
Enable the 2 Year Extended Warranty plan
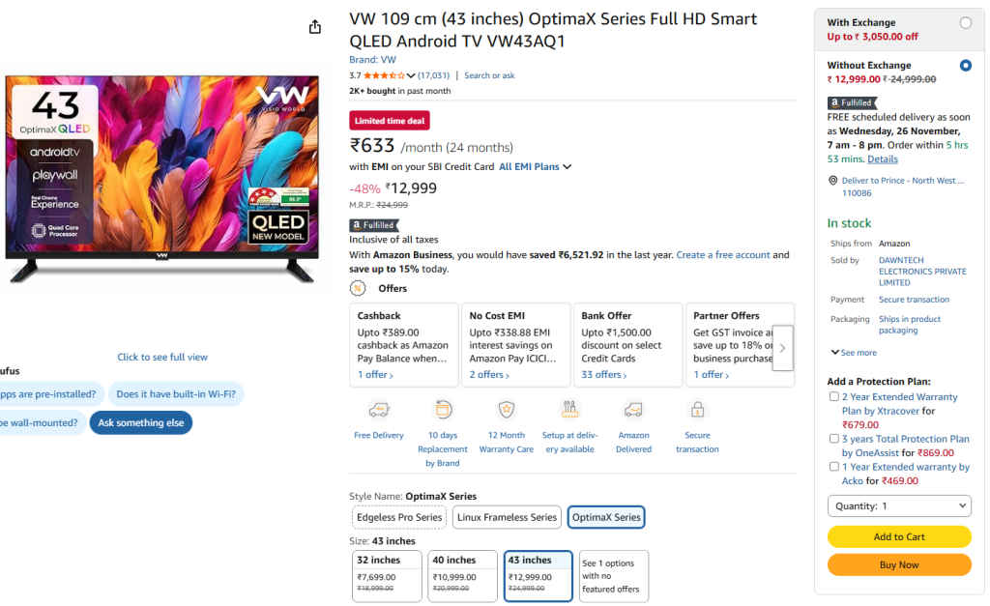tap(833, 395)
